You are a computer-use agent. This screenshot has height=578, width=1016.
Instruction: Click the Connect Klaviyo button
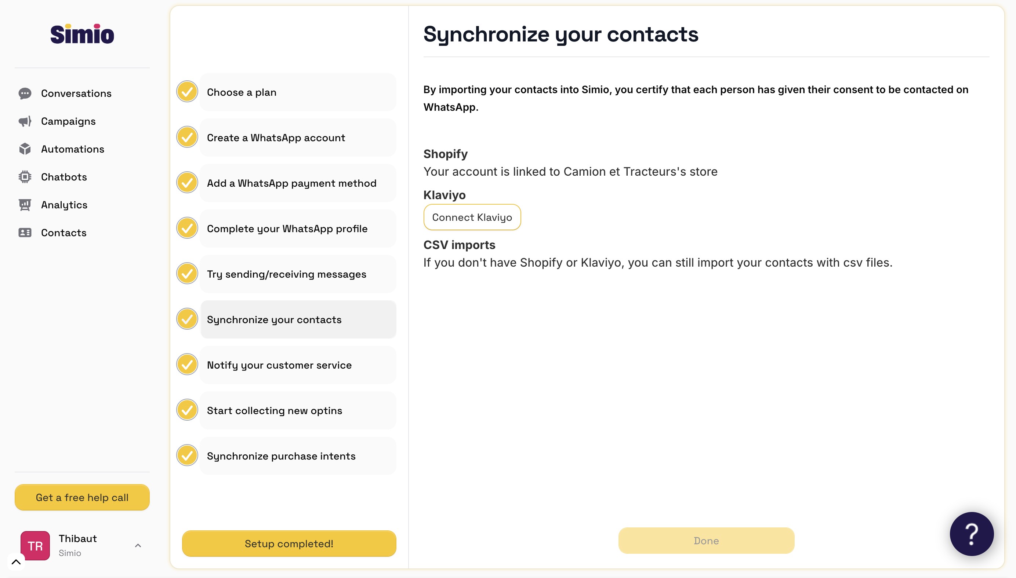472,217
